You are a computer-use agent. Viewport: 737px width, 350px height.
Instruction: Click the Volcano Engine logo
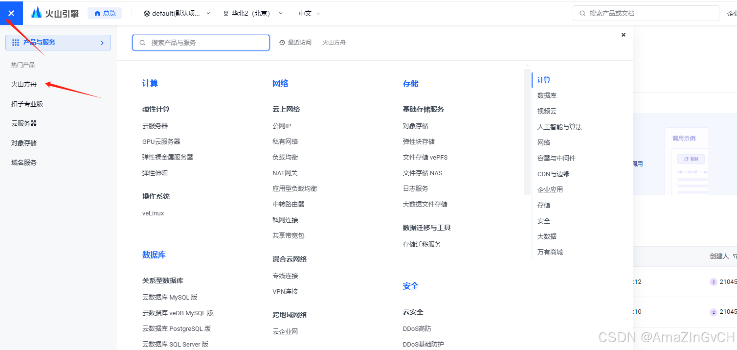(x=55, y=13)
